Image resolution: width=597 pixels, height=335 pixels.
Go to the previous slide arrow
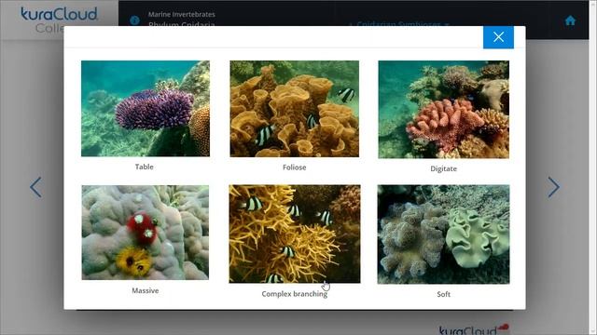click(35, 187)
